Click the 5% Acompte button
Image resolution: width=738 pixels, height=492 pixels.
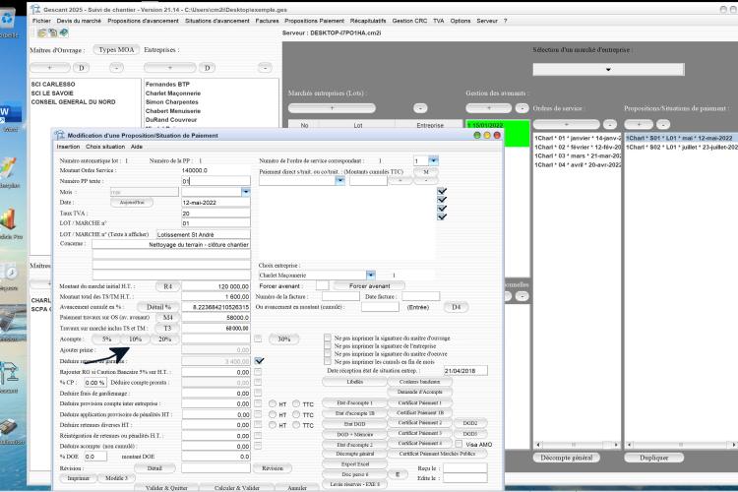click(x=107, y=338)
